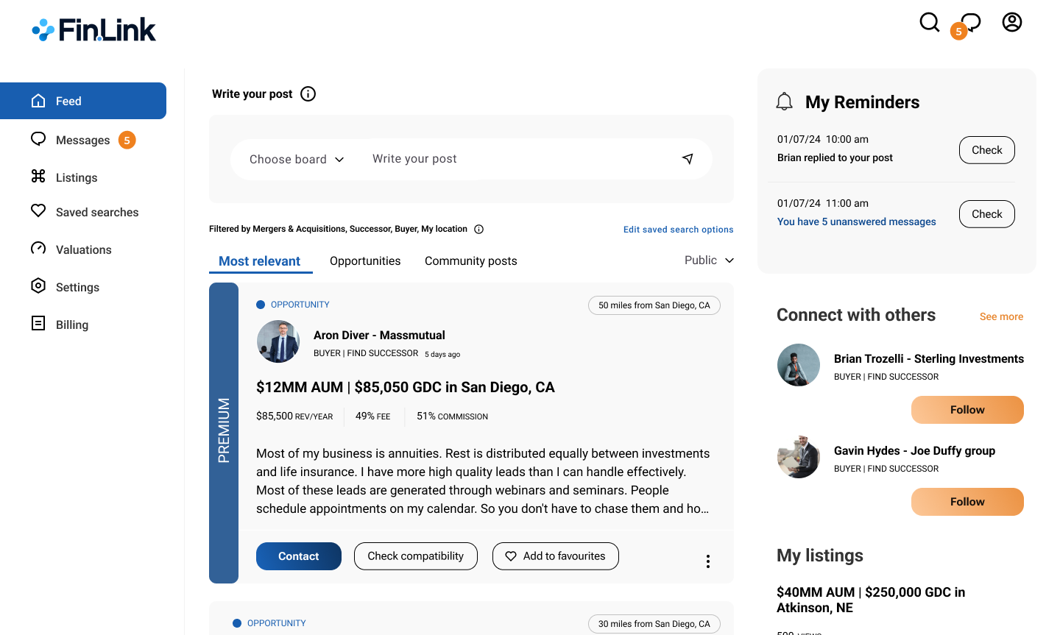The image size is (1060, 635).
Task: Switch to the Opportunities tab
Action: click(365, 261)
